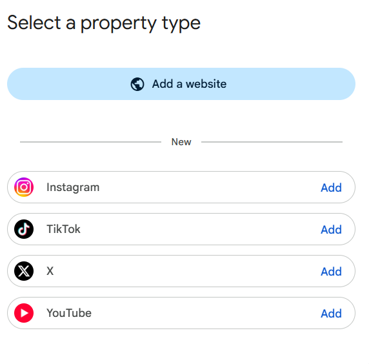Click the Instagram logo icon
This screenshot has height=364, width=369.
pyautogui.click(x=24, y=187)
